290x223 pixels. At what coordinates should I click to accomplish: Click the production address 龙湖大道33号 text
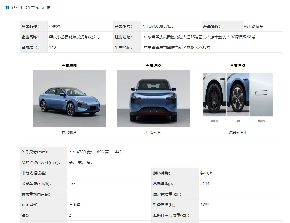coord(177,47)
